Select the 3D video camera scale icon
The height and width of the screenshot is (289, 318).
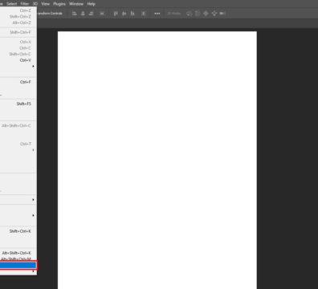click(222, 14)
